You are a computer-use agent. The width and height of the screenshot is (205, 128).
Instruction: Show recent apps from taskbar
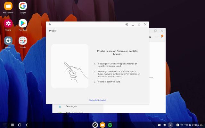pos(13,125)
